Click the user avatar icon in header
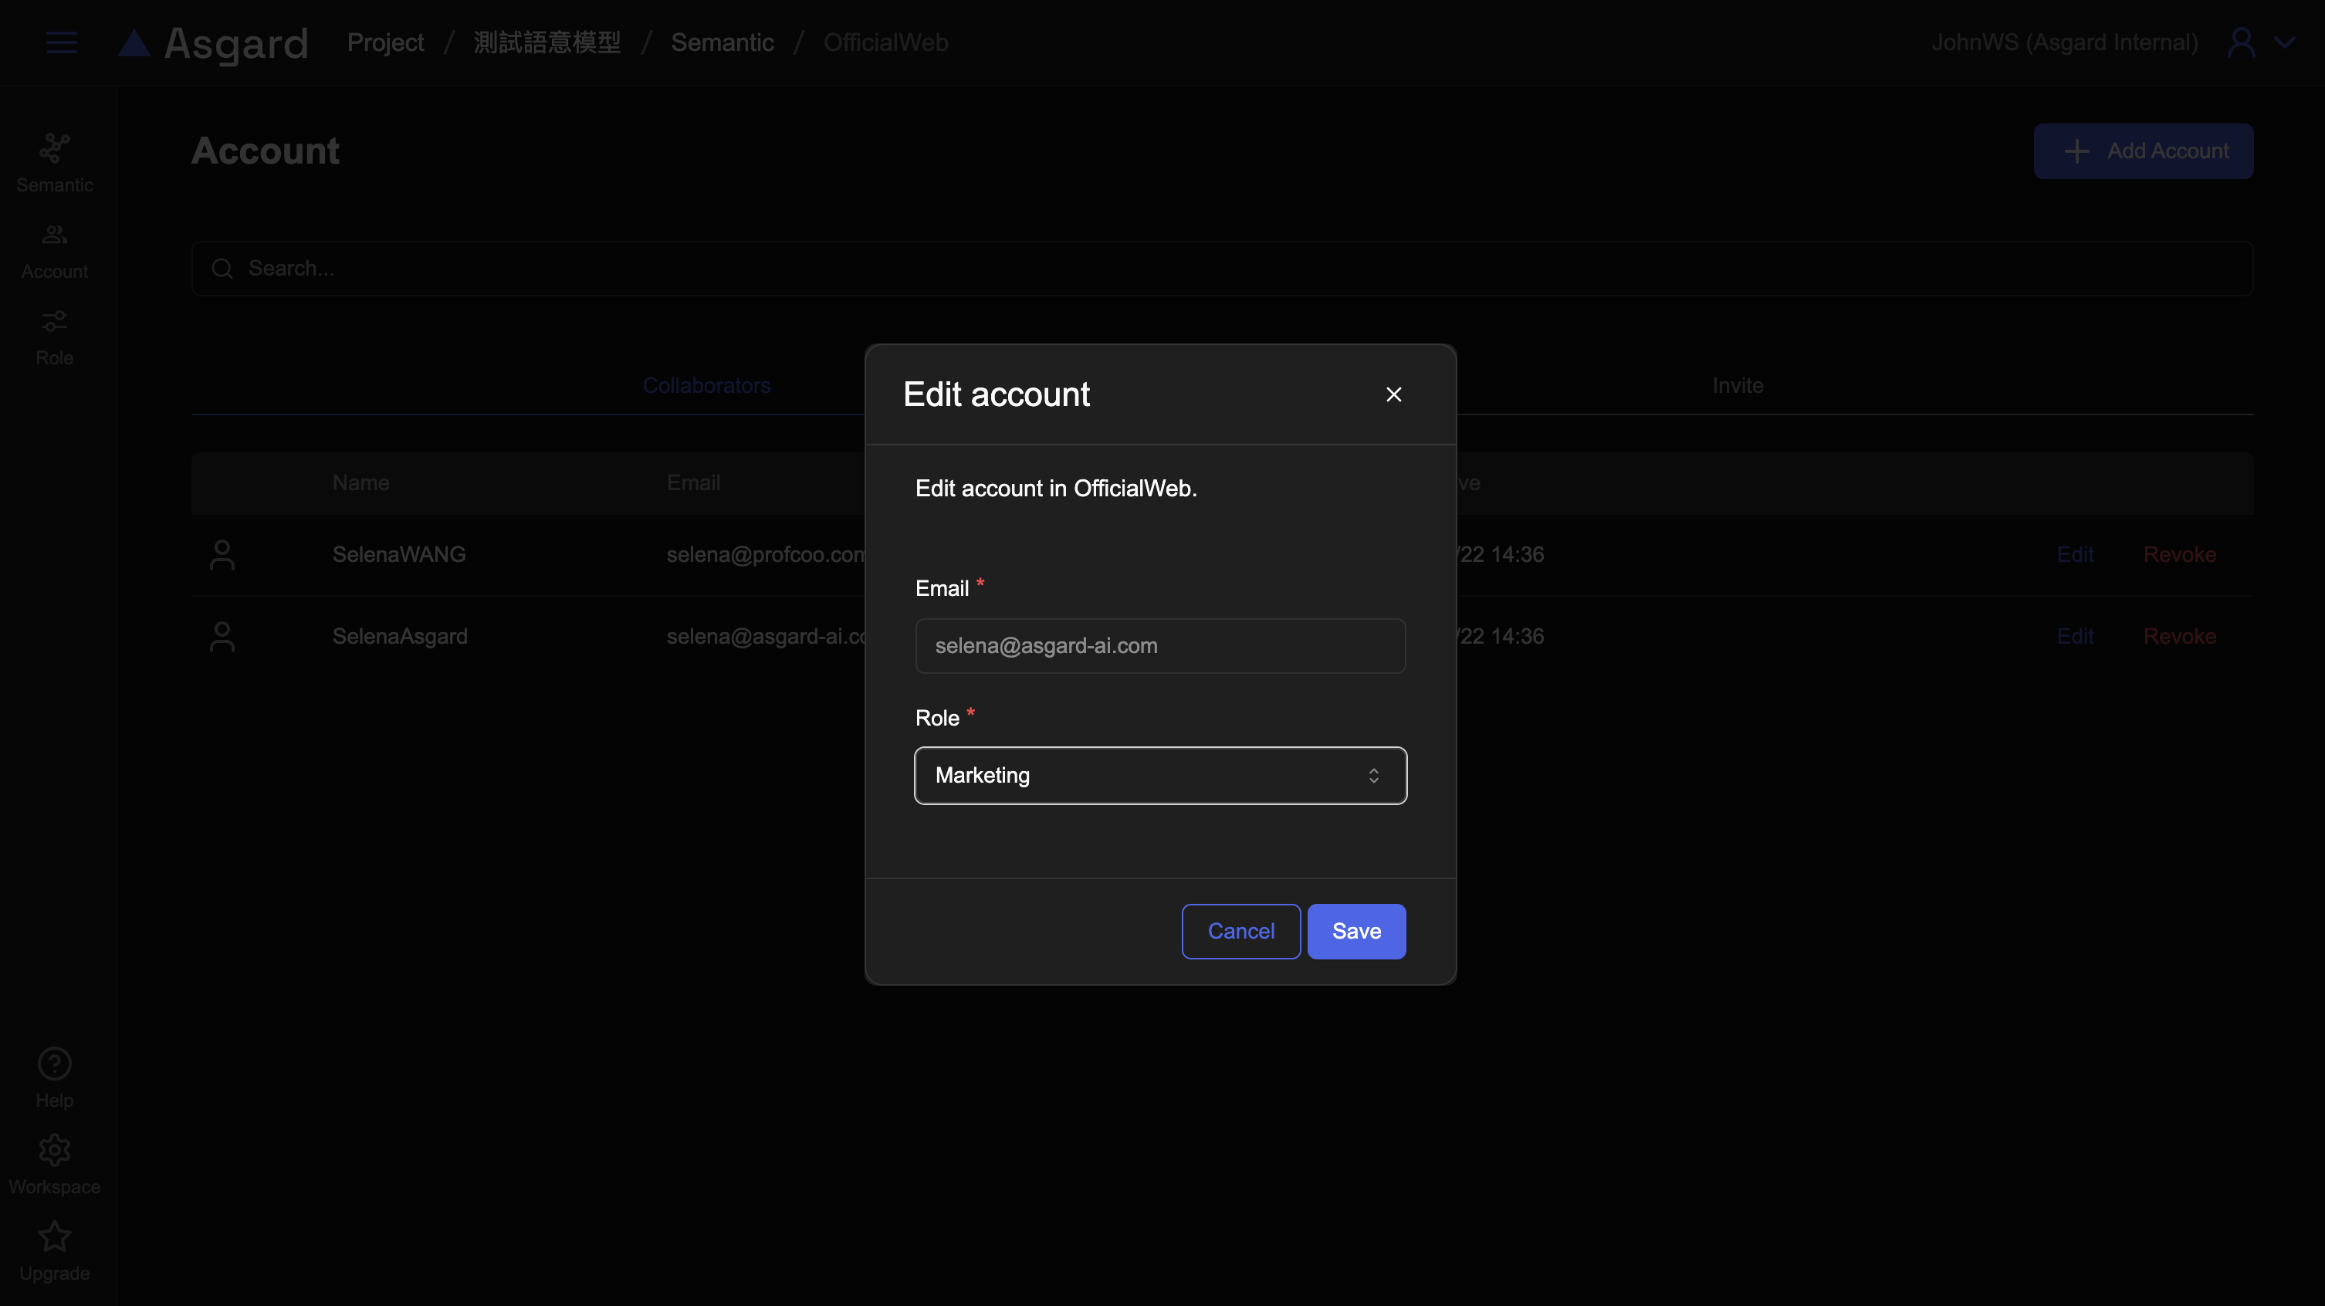 [2241, 42]
